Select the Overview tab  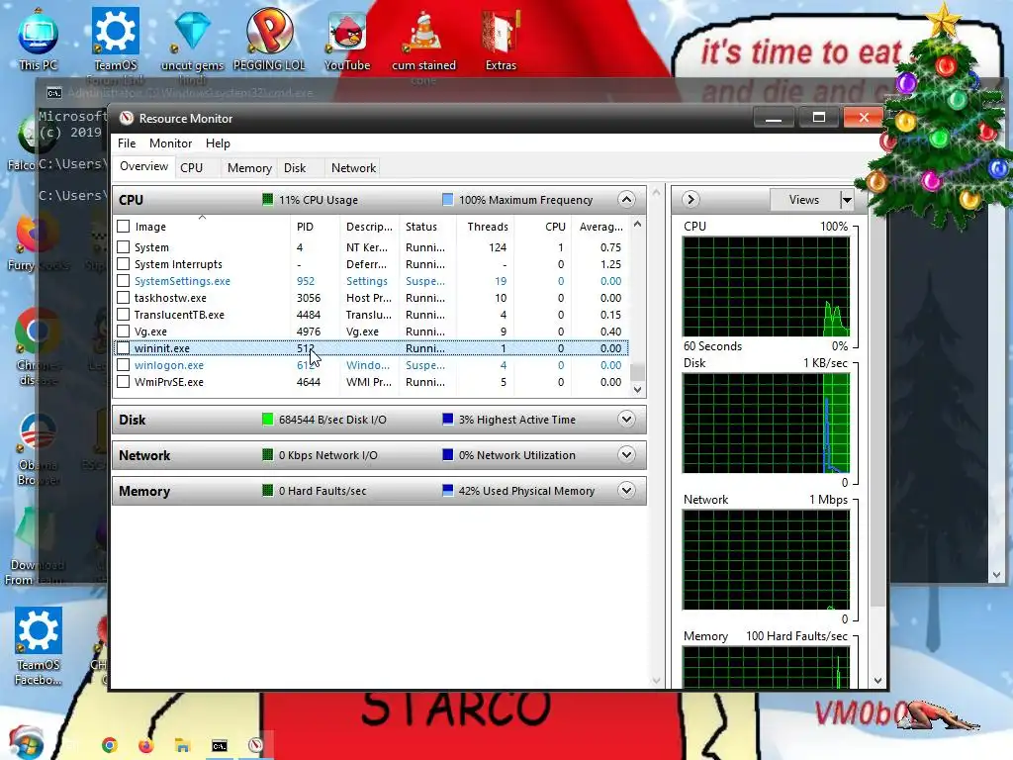pyautogui.click(x=143, y=166)
